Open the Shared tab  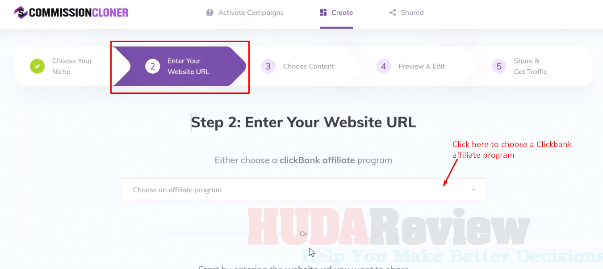click(406, 13)
